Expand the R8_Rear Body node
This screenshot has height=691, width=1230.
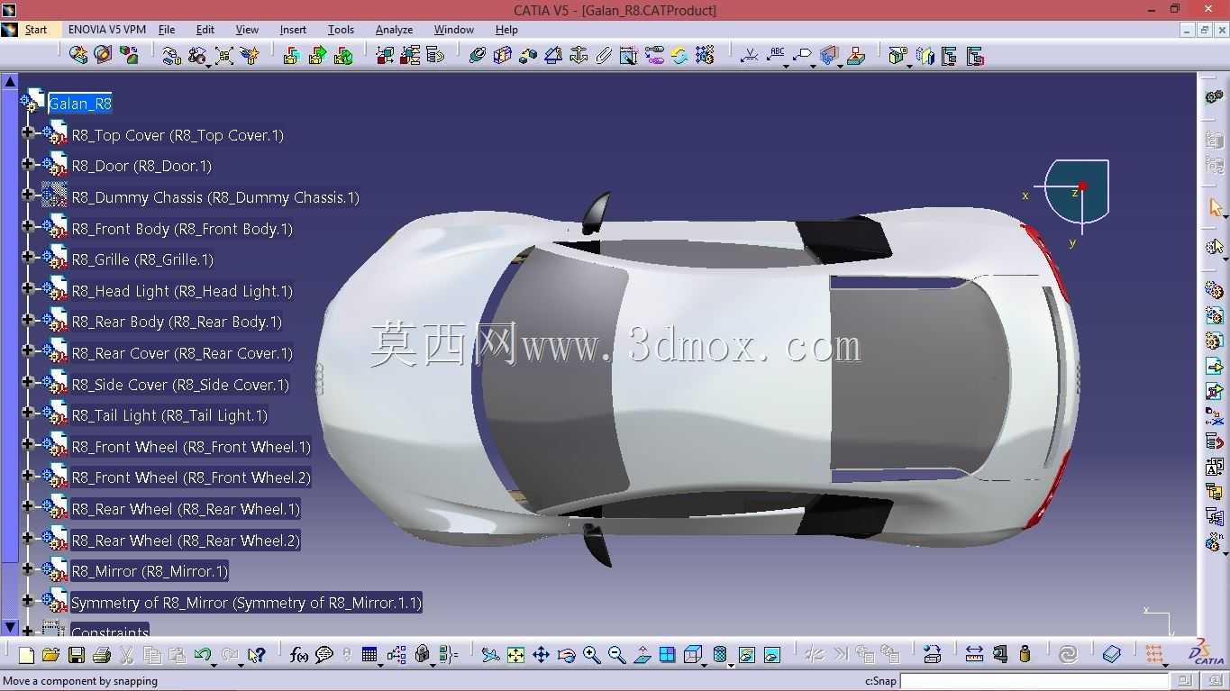[x=28, y=320]
